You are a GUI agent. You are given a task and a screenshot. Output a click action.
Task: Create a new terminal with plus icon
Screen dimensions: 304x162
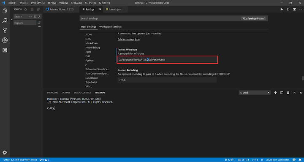click(275, 93)
